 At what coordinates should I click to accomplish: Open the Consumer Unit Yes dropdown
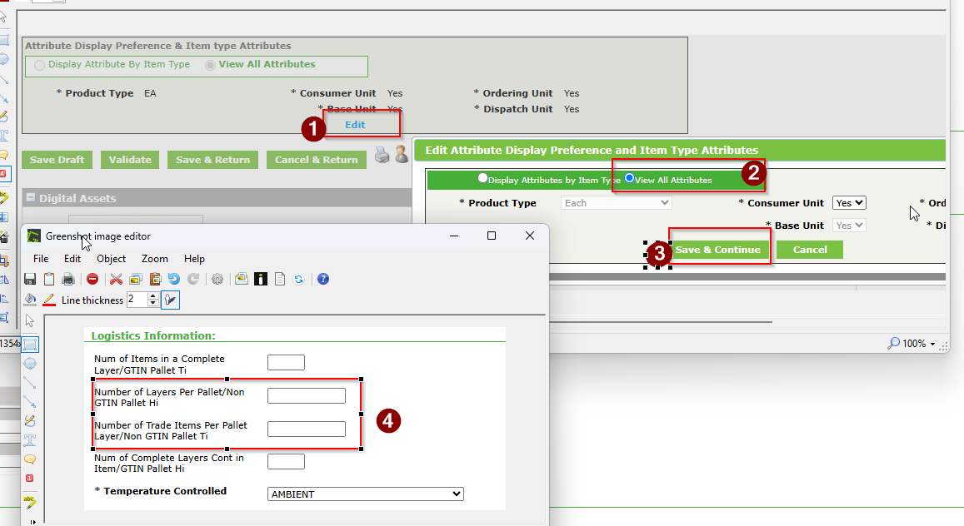click(849, 203)
